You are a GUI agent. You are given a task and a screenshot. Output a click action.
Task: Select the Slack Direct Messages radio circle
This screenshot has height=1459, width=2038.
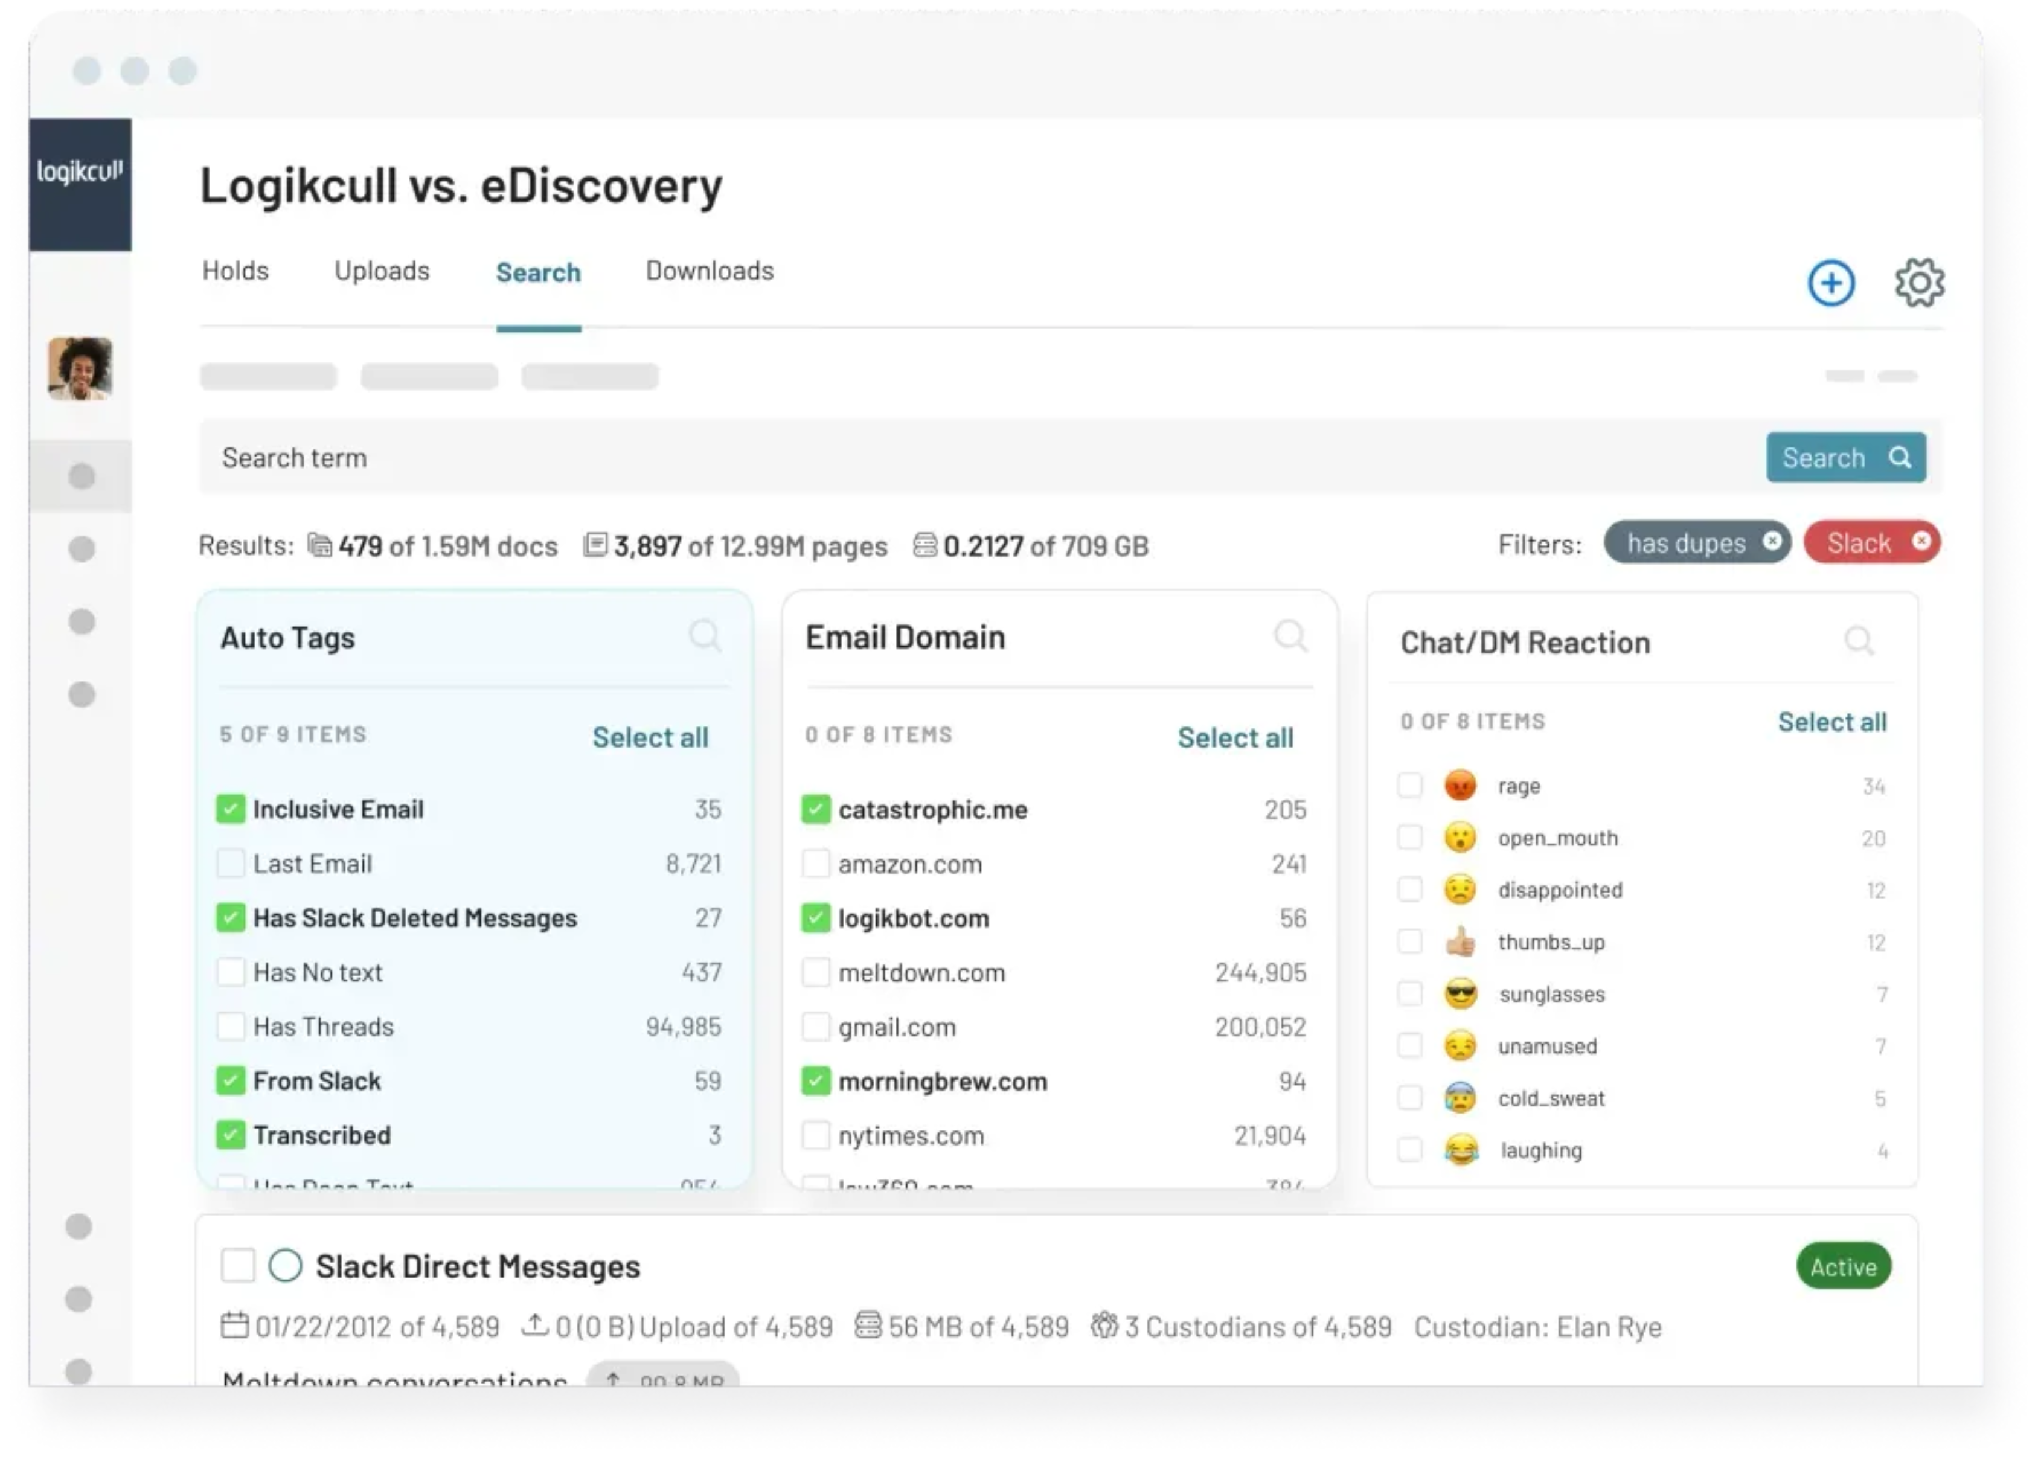tap(286, 1266)
